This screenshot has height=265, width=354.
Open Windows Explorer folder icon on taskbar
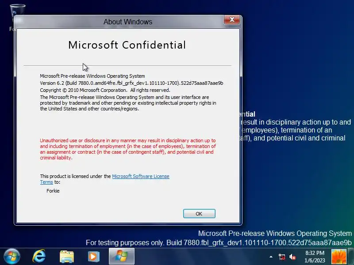coord(67,257)
